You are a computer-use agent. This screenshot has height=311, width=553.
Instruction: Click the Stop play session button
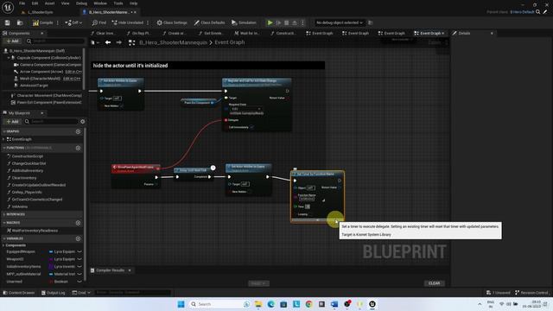[x=286, y=22]
